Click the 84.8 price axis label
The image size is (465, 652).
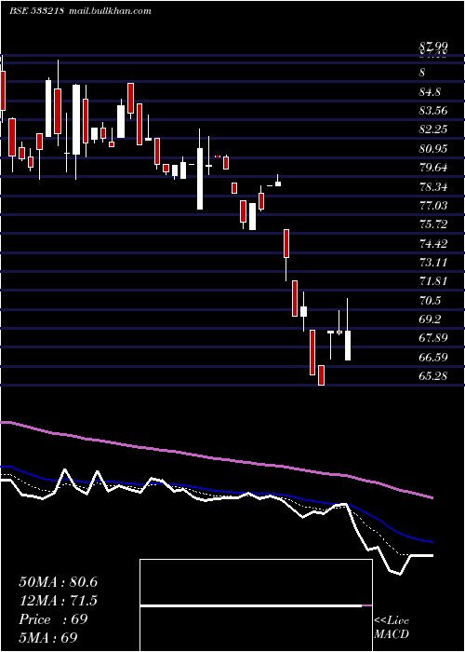tap(430, 91)
